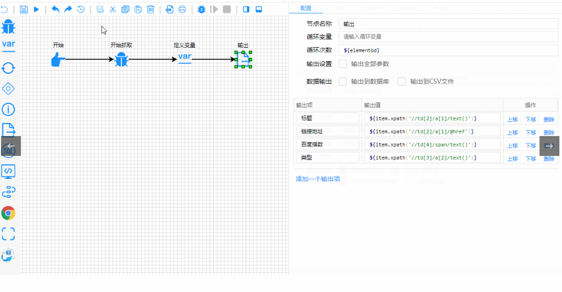Image resolution: width=562 pixels, height=292 pixels.
Task: Select the loop node icon in sidebar
Action: point(8,68)
